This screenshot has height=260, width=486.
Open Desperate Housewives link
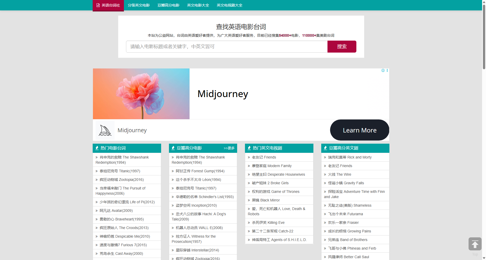(279, 174)
